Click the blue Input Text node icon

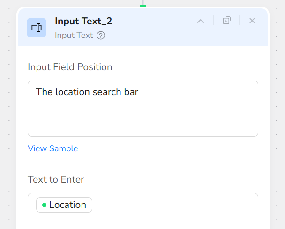[37, 28]
